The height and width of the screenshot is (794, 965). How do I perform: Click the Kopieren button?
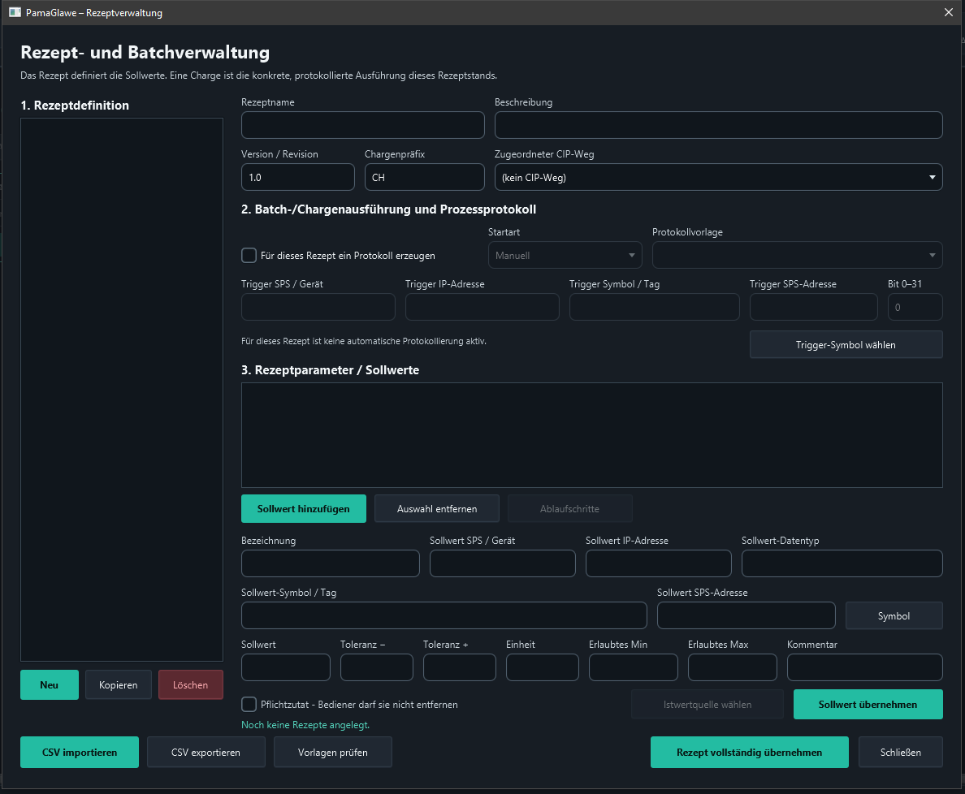(118, 684)
